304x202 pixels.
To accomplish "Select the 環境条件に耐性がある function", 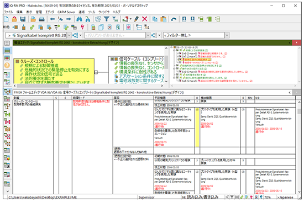I will (x=138, y=72).
